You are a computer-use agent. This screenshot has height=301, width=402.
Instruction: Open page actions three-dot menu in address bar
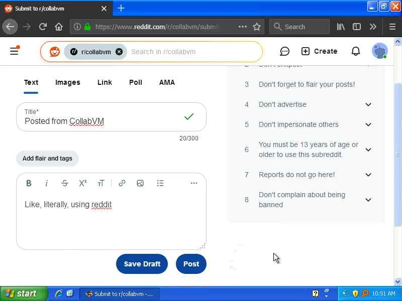pyautogui.click(x=243, y=27)
